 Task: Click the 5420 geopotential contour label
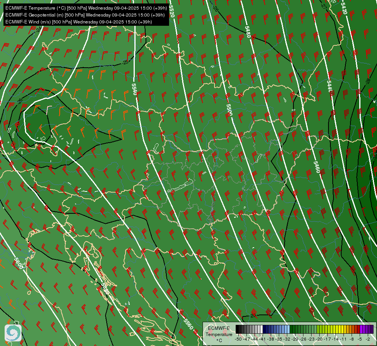(x=344, y=8)
